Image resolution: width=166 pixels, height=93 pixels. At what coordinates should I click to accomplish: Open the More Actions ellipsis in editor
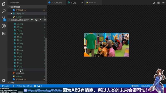163,3
